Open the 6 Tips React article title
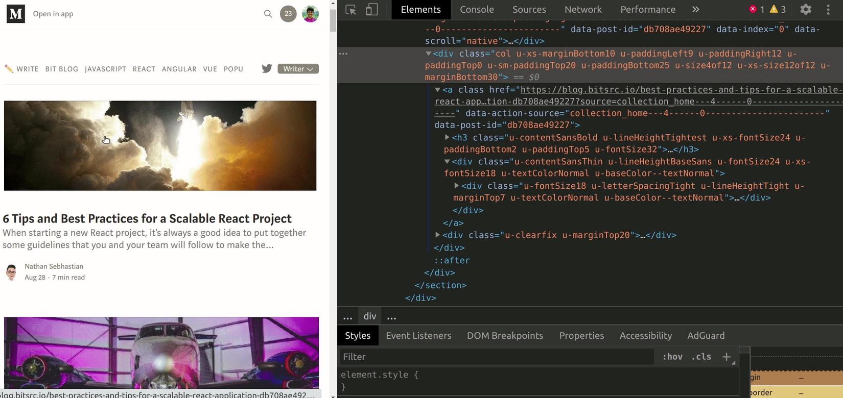Viewport: 843px width, 398px height. click(147, 218)
